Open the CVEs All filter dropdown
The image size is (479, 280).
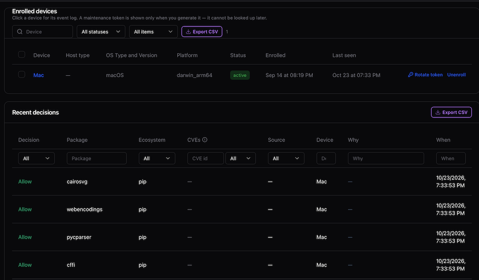(240, 158)
